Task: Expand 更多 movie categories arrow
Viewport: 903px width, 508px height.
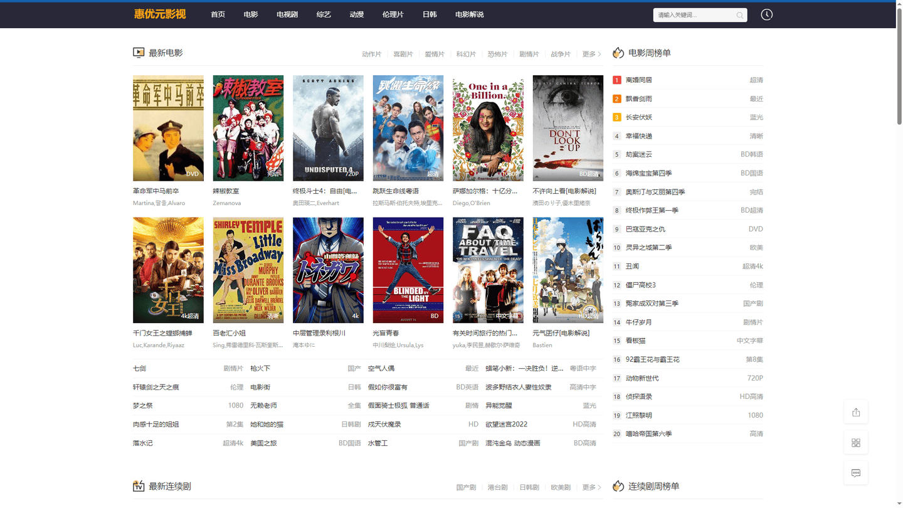Action: (592, 55)
